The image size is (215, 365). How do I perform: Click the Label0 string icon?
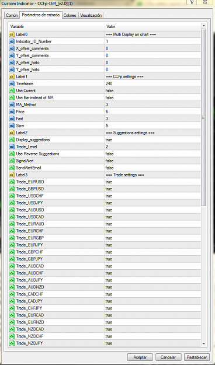[x=12, y=34]
